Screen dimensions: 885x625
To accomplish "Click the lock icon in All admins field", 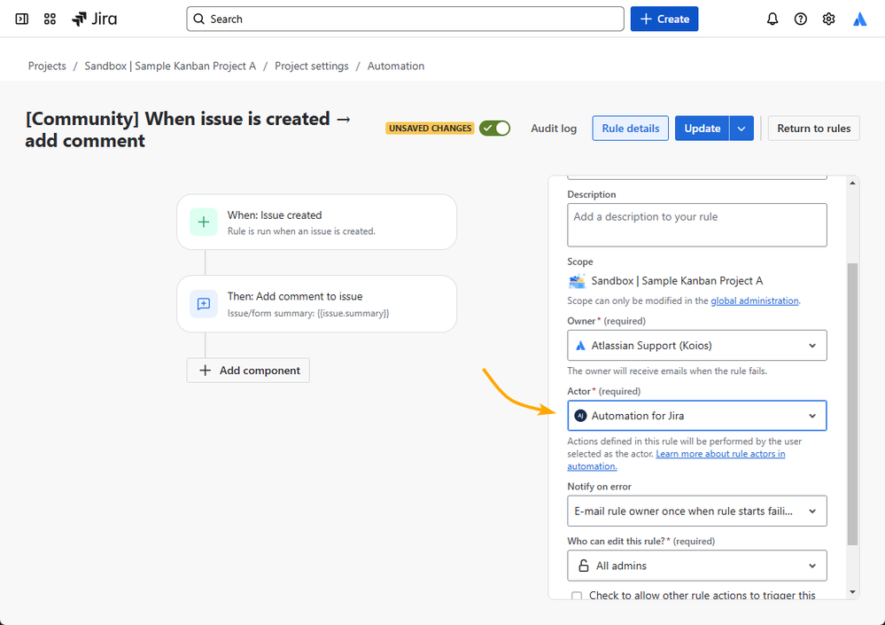I will 584,566.
